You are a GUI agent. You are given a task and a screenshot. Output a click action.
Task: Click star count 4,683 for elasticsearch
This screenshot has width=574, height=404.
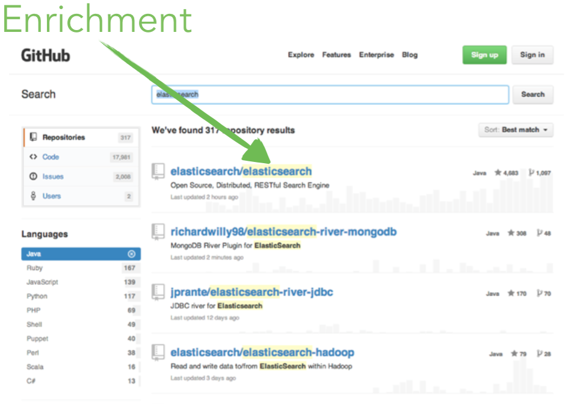pos(507,173)
